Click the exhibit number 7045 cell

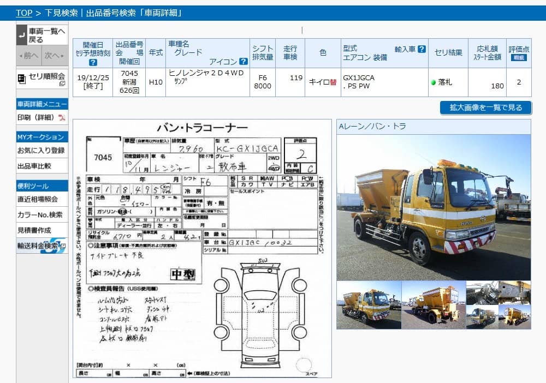(129, 82)
